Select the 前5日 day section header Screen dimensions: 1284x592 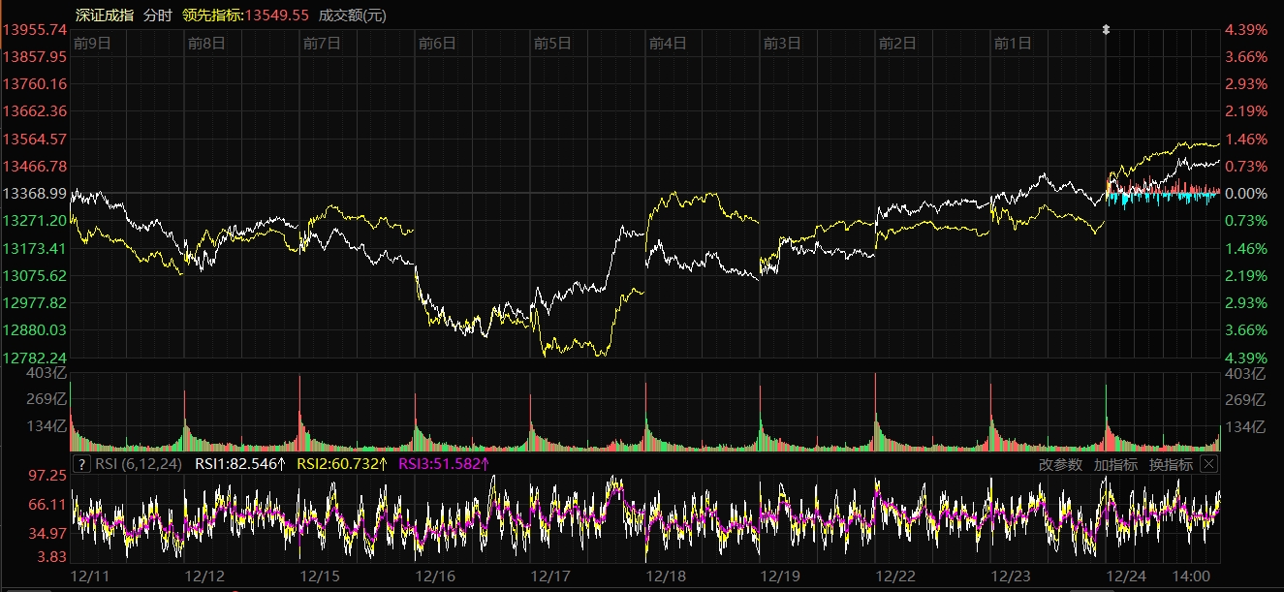point(552,44)
